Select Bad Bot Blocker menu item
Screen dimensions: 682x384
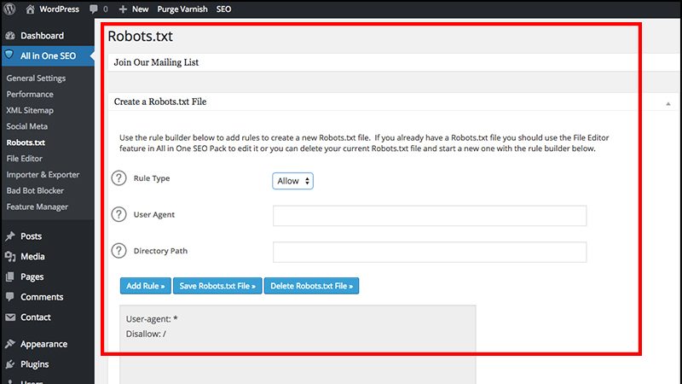coord(35,190)
